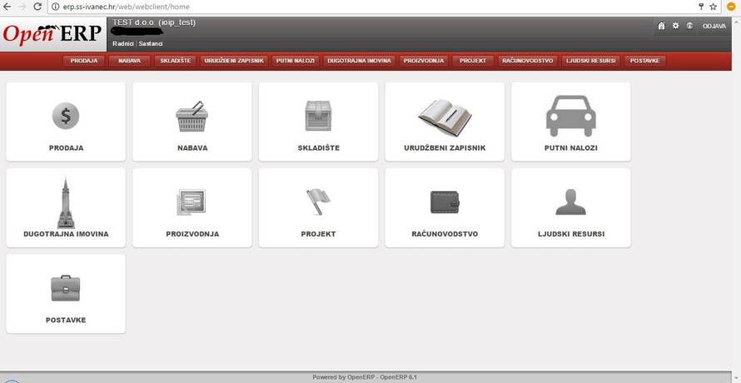Click the home icon in header
741x383 pixels.
(662, 26)
